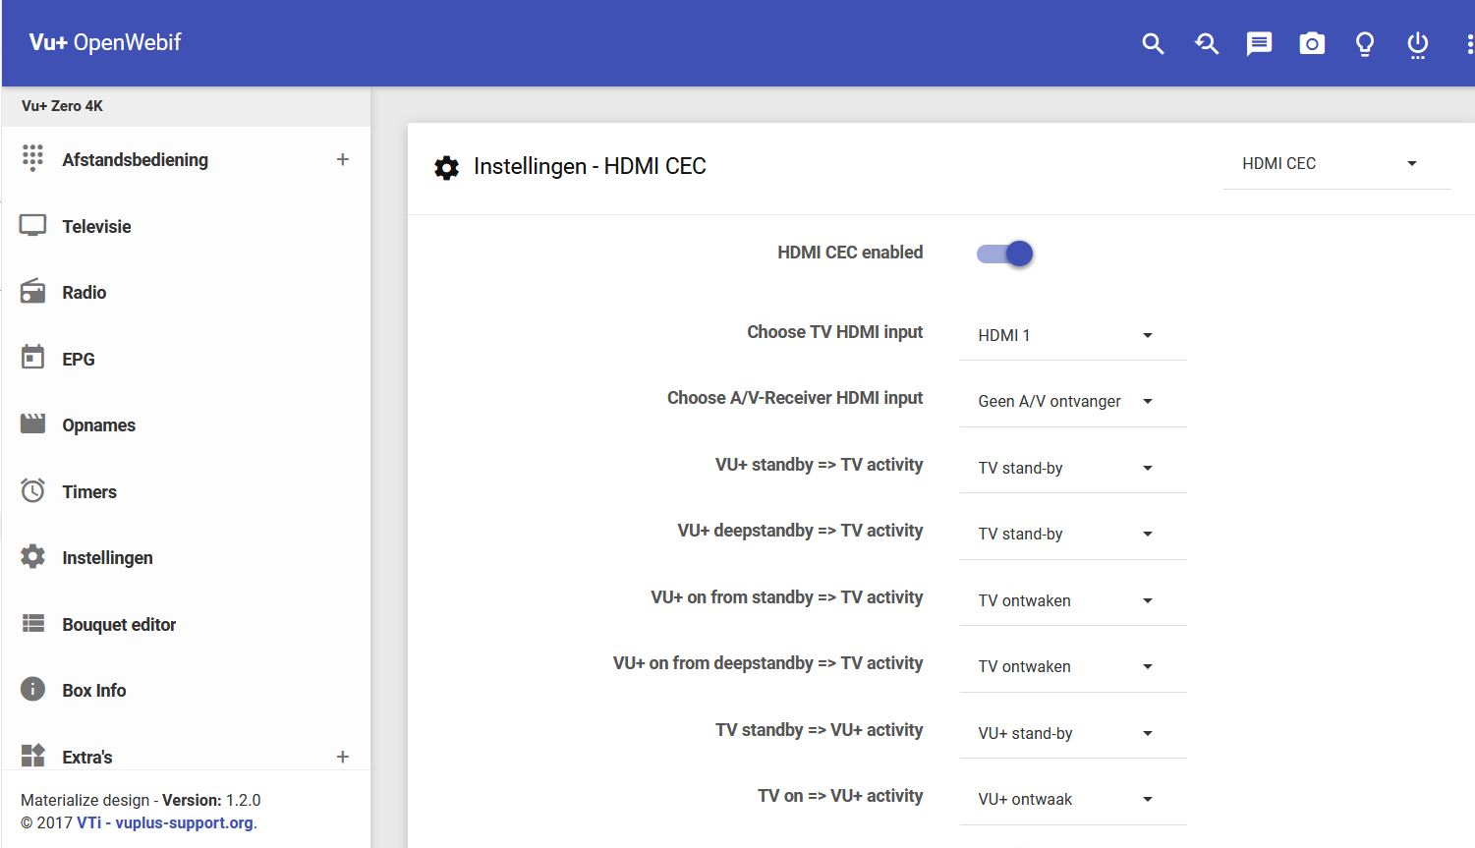Click the EPG calendar icon
This screenshot has width=1475, height=848.
(32, 357)
